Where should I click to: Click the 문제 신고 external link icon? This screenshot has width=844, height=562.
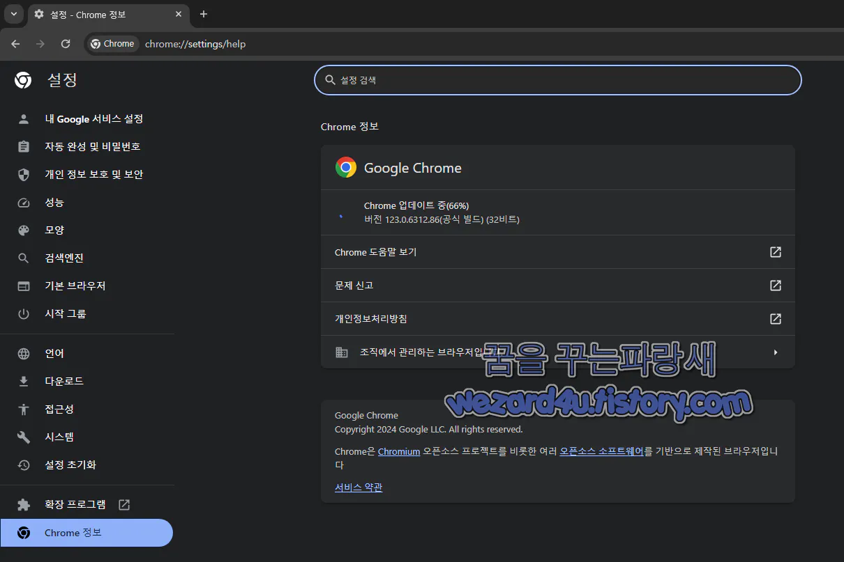coord(775,286)
